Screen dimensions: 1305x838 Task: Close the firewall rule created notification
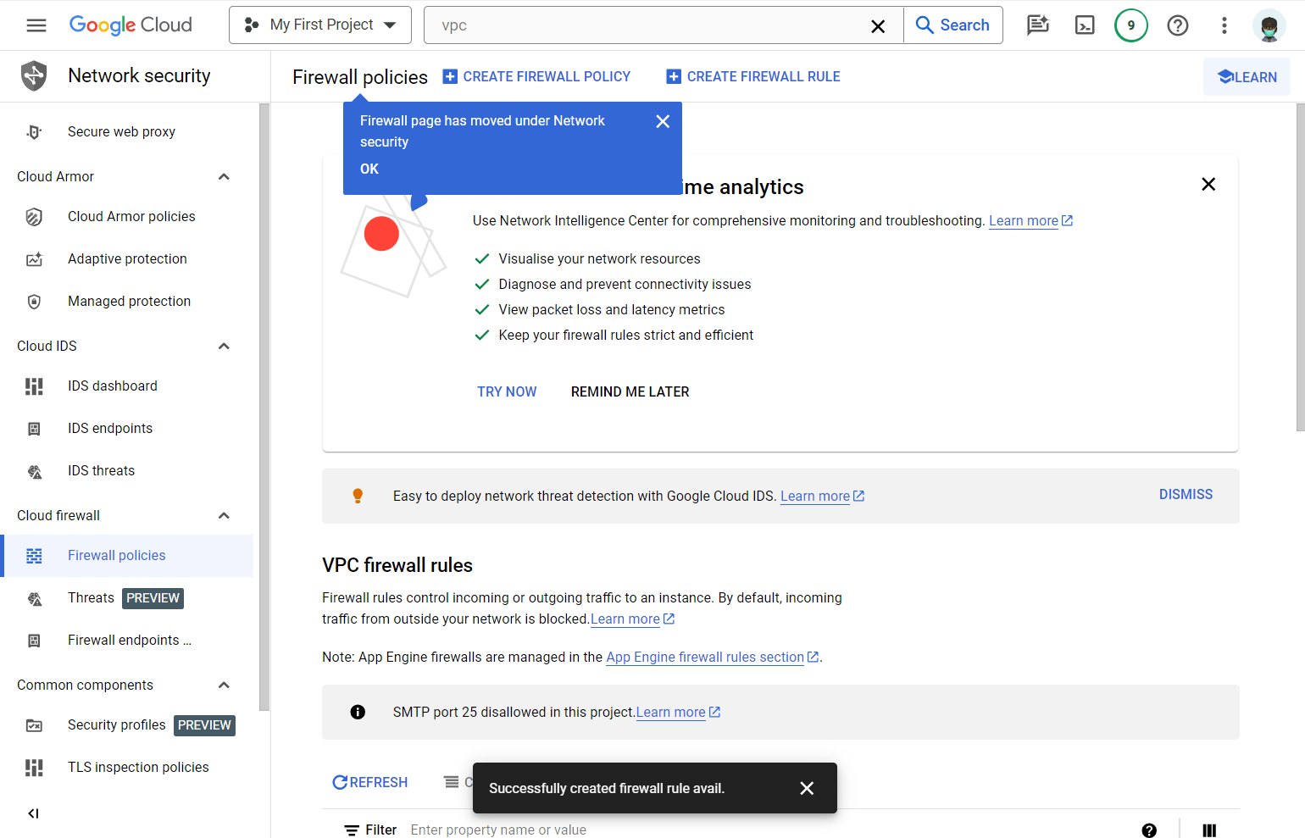(807, 789)
